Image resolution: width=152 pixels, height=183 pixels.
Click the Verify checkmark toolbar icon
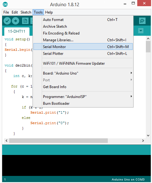point(7,21)
